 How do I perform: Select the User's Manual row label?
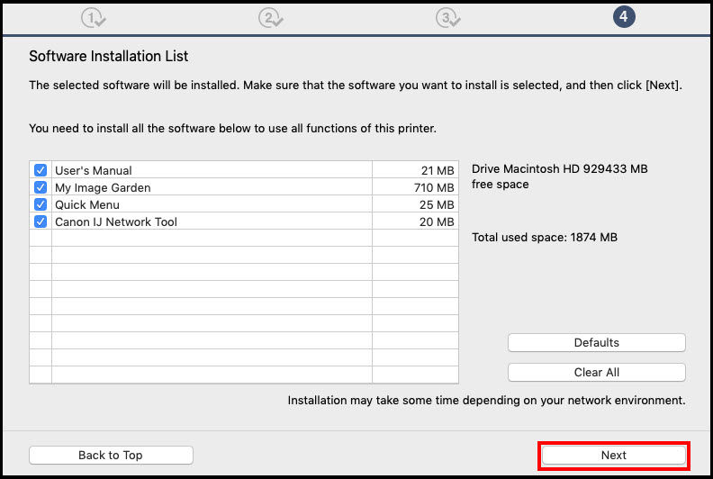click(94, 170)
